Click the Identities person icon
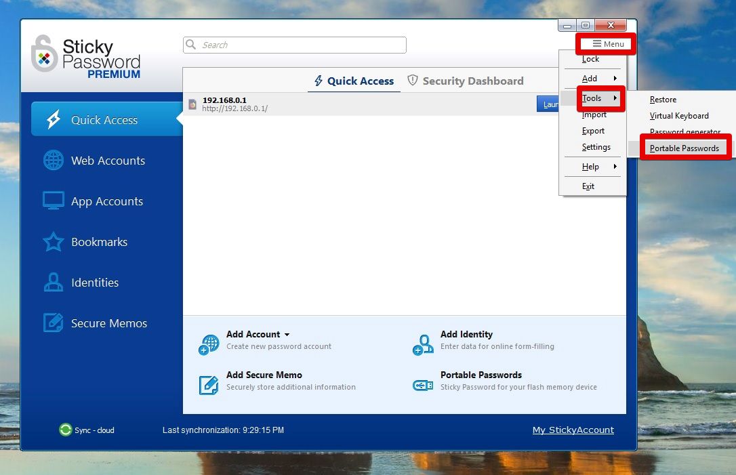Screen dimensions: 736x475 coord(54,282)
